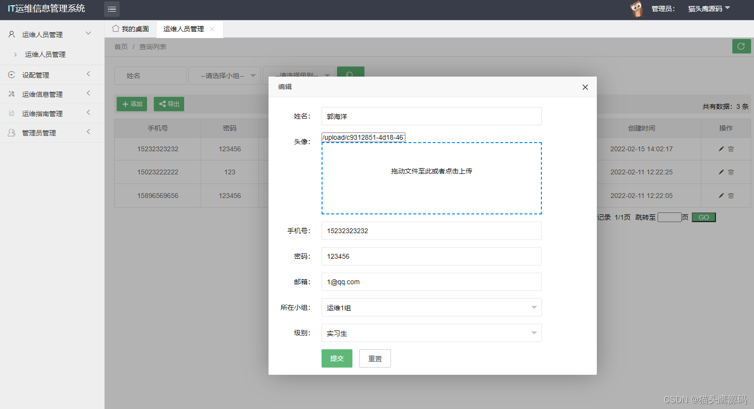The image size is (754, 409).
Task: Expand the 运维指南管理 menu chevron
Action: [88, 112]
